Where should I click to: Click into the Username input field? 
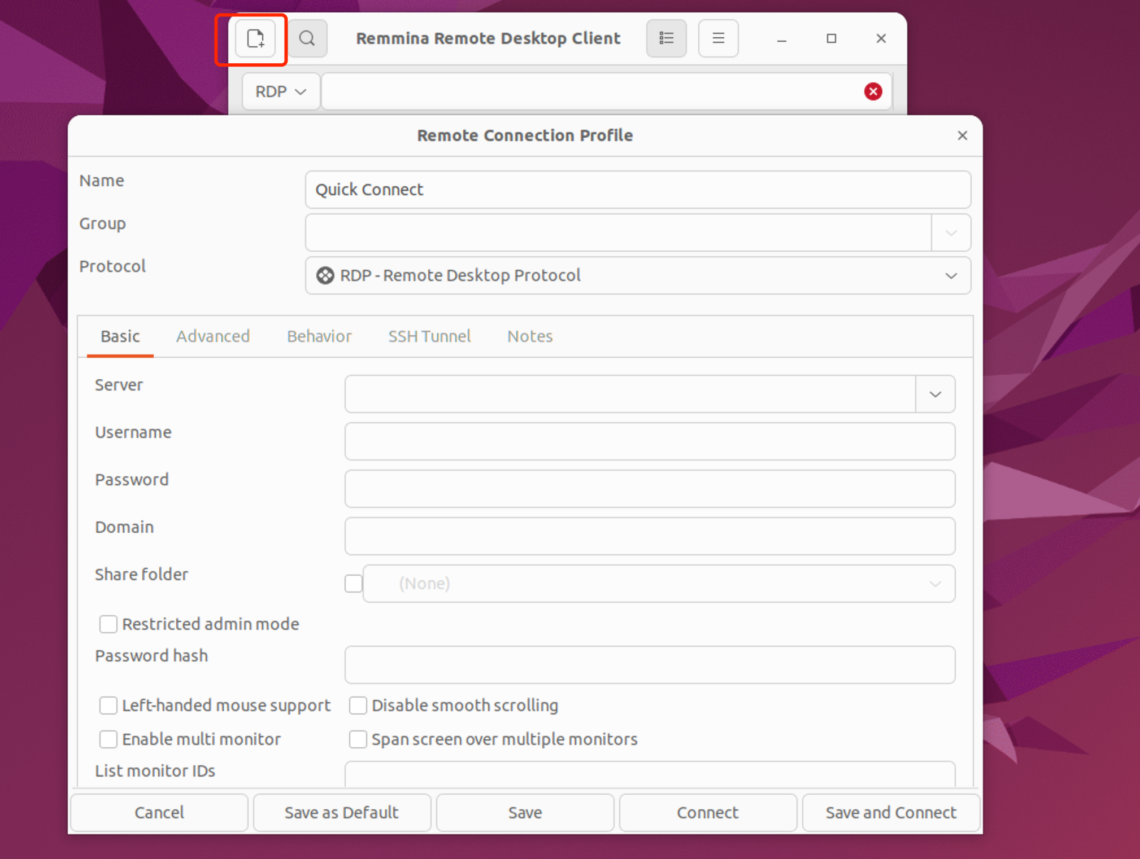coord(649,441)
